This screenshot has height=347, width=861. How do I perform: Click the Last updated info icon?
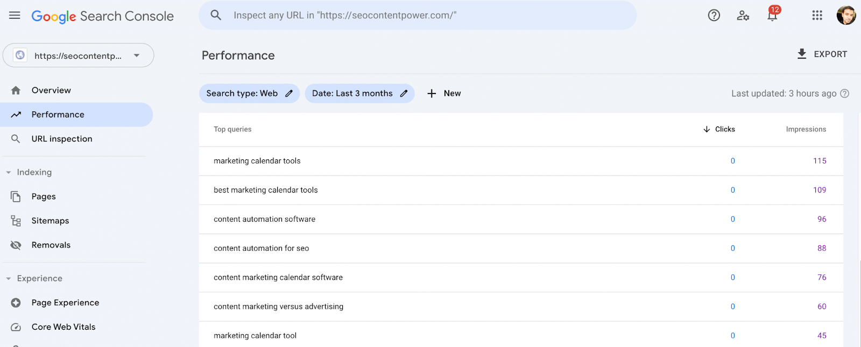click(845, 94)
